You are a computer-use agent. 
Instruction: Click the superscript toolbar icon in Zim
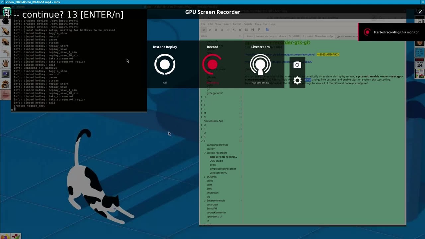click(240, 30)
